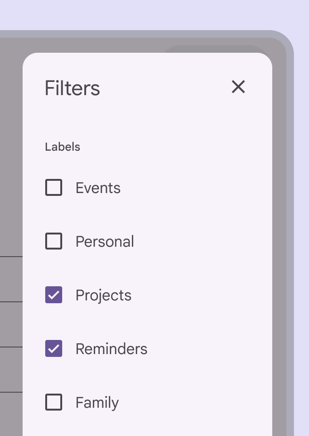
Task: Enable the Personal label checkbox
Action: tap(54, 242)
